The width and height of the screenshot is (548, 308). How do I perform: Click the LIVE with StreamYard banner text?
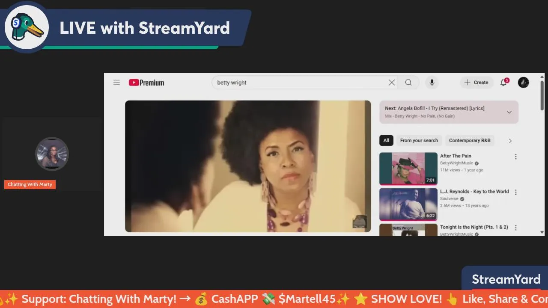point(145,28)
